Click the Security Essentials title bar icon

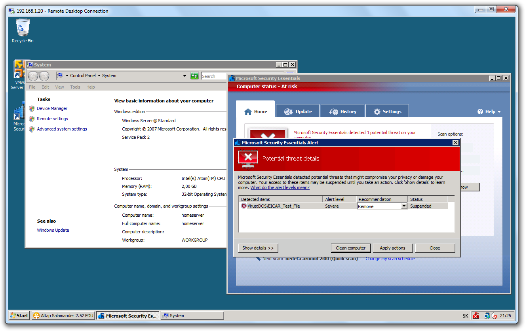pyautogui.click(x=232, y=78)
